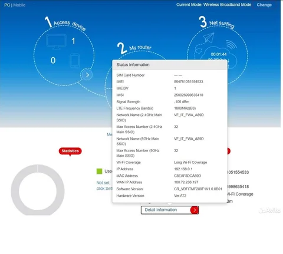
Task: Click connection time 00:01:44
Action: (x=219, y=54)
